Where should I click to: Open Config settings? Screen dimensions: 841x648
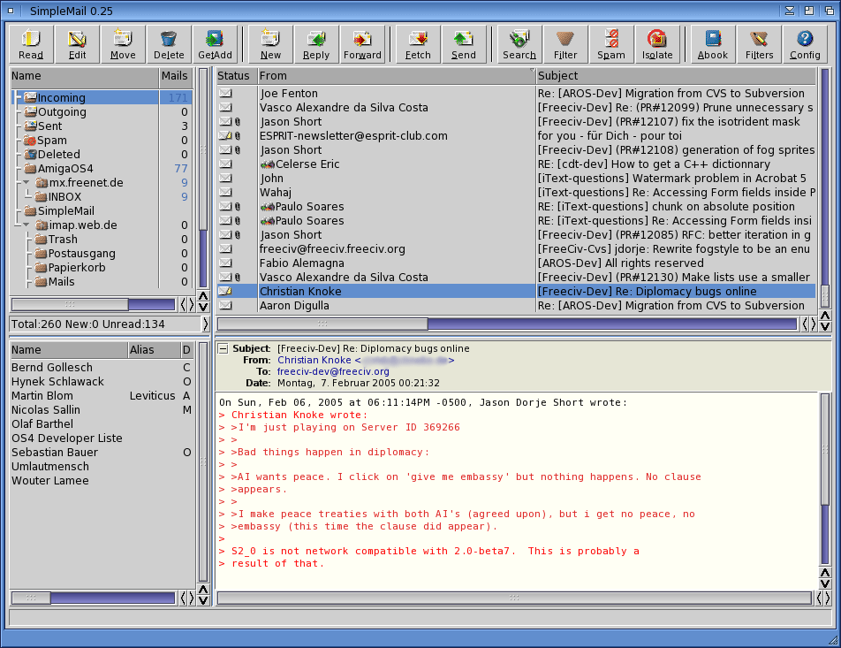tap(805, 43)
